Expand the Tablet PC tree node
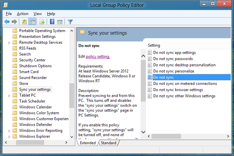The image size is (234, 156). click(9, 95)
